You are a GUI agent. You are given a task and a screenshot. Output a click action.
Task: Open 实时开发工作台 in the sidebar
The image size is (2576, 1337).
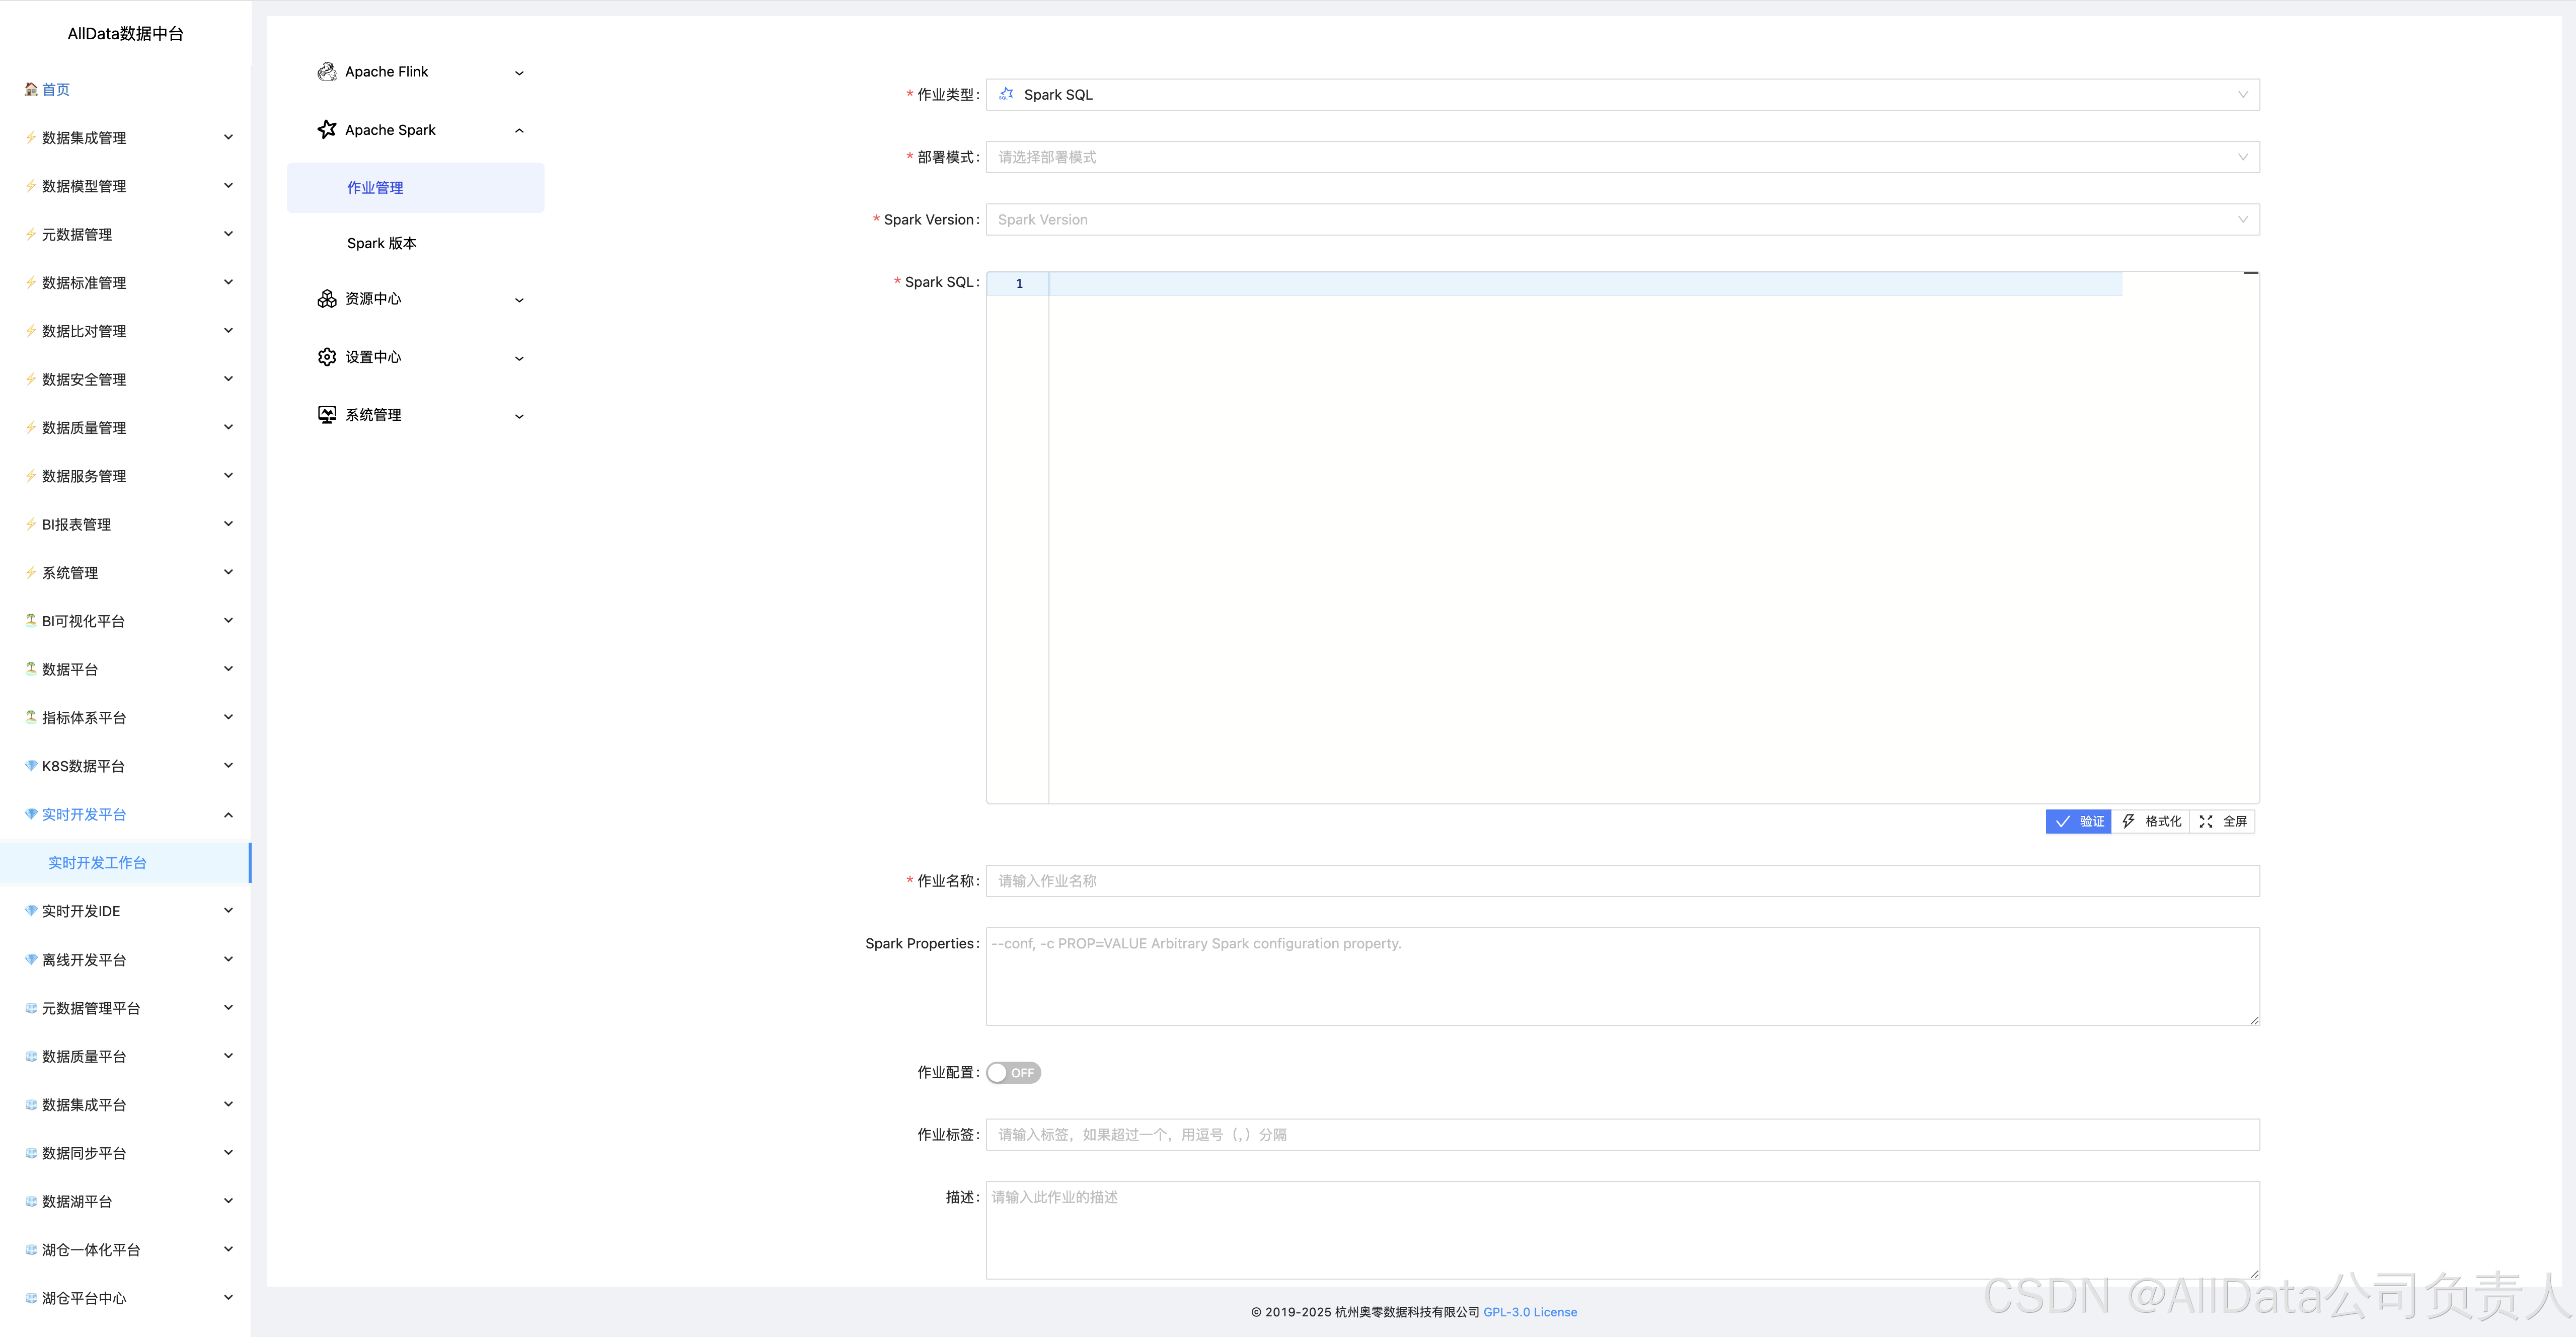point(125,862)
